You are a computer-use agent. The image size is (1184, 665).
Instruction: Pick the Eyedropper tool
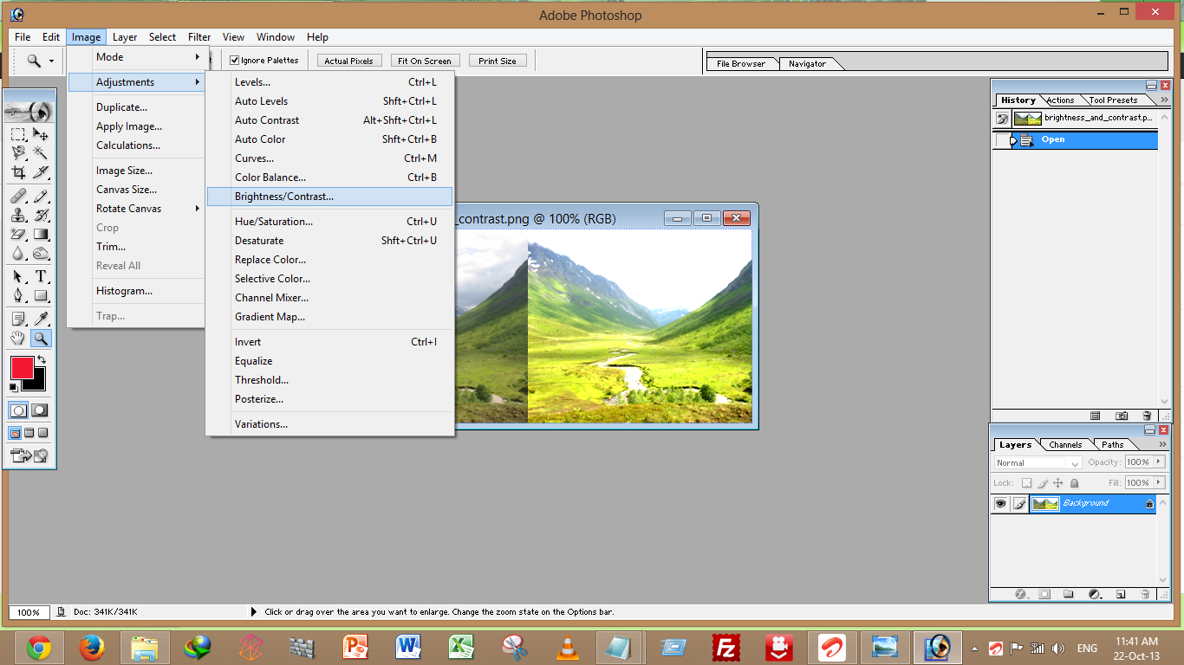tap(41, 318)
